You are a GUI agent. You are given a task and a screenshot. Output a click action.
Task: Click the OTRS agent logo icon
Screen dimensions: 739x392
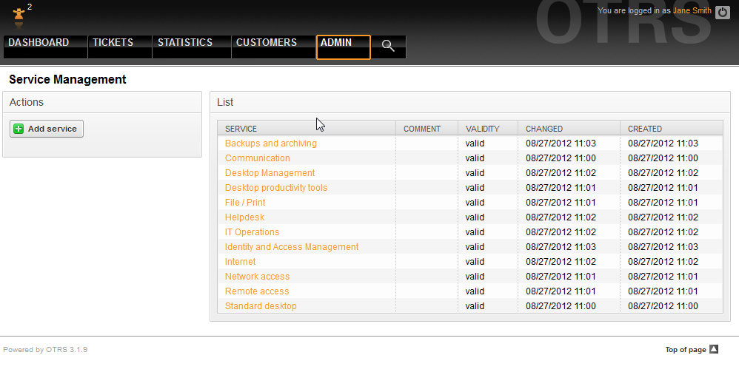pyautogui.click(x=19, y=15)
